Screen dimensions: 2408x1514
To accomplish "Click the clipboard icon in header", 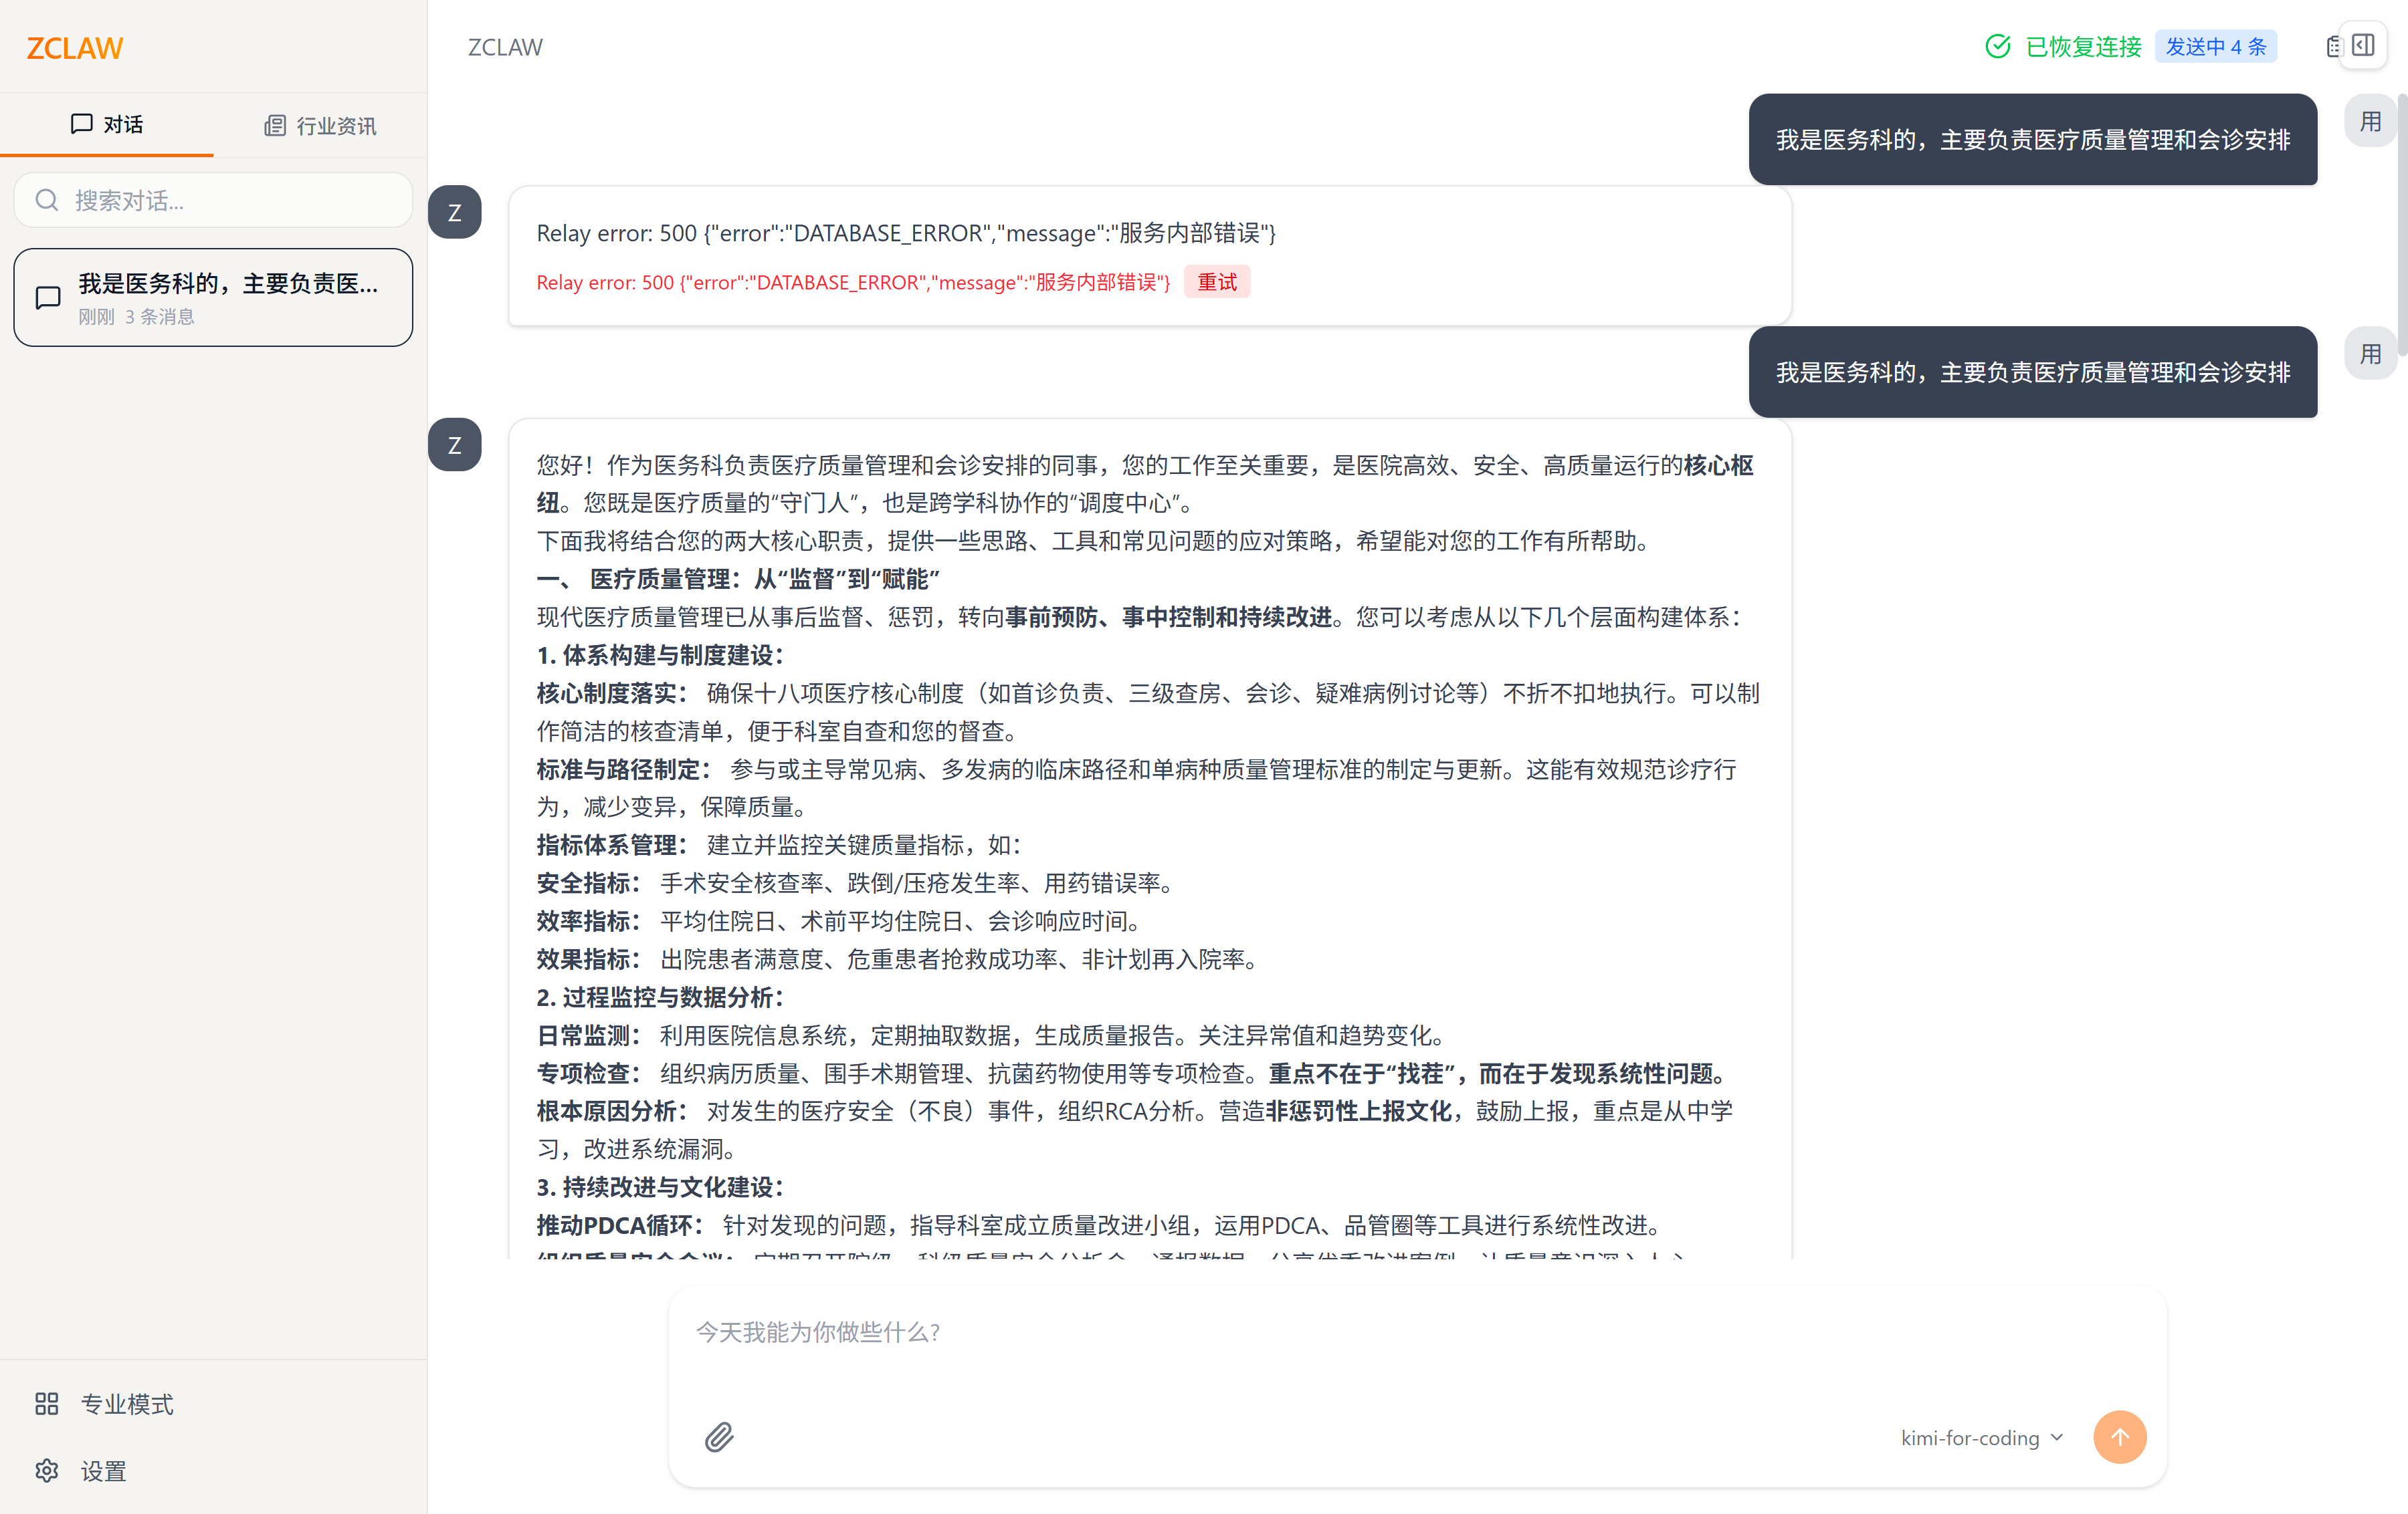I will pyautogui.click(x=2333, y=47).
